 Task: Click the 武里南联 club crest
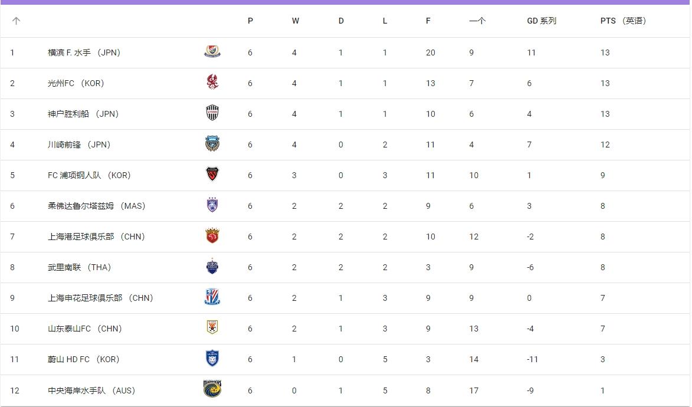click(212, 266)
